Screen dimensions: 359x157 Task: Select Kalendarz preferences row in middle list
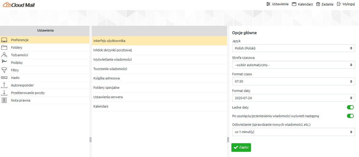pos(159,106)
